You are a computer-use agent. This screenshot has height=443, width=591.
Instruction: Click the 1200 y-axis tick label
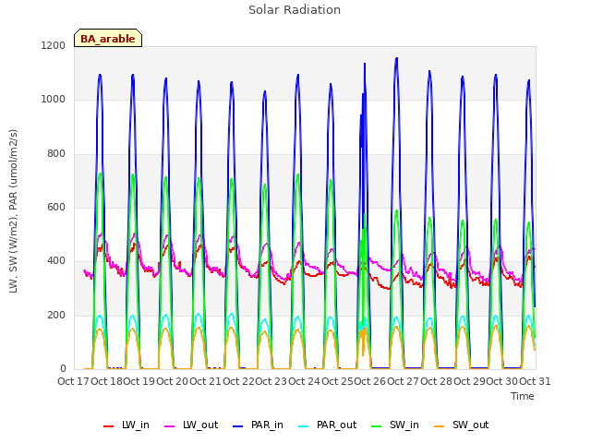[54, 45]
